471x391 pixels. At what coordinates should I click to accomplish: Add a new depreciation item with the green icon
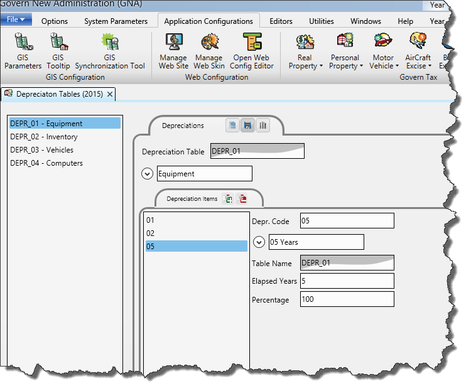(x=228, y=199)
